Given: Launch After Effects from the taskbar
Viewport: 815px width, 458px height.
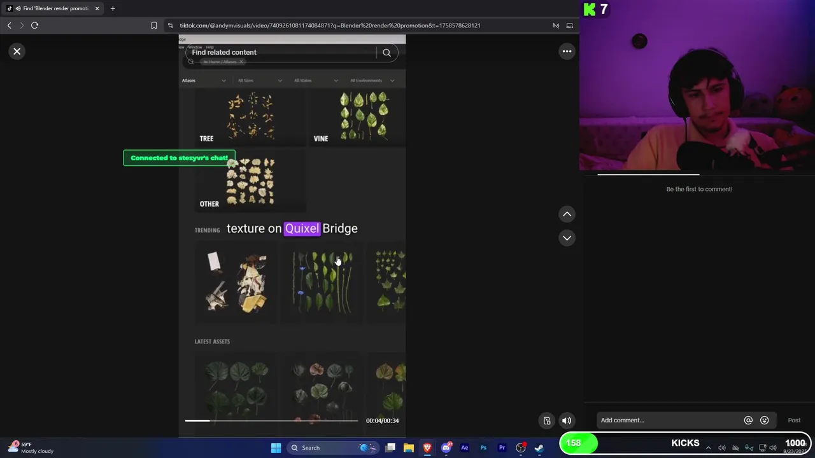Looking at the screenshot, I should (x=465, y=448).
